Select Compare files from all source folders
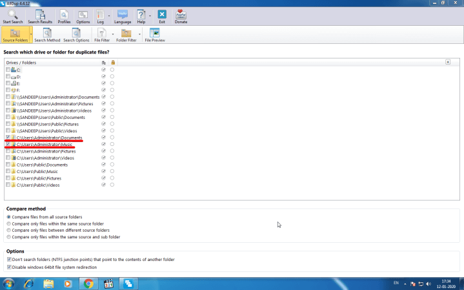The image size is (464, 290). (8, 217)
